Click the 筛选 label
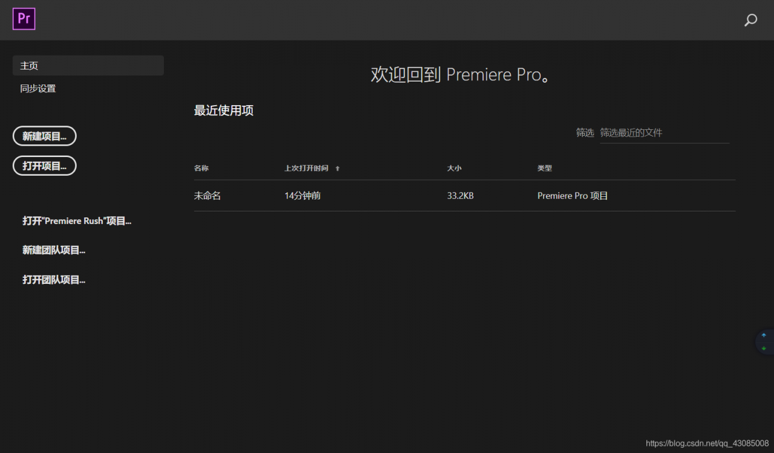Image resolution: width=774 pixels, height=453 pixels. tap(585, 133)
